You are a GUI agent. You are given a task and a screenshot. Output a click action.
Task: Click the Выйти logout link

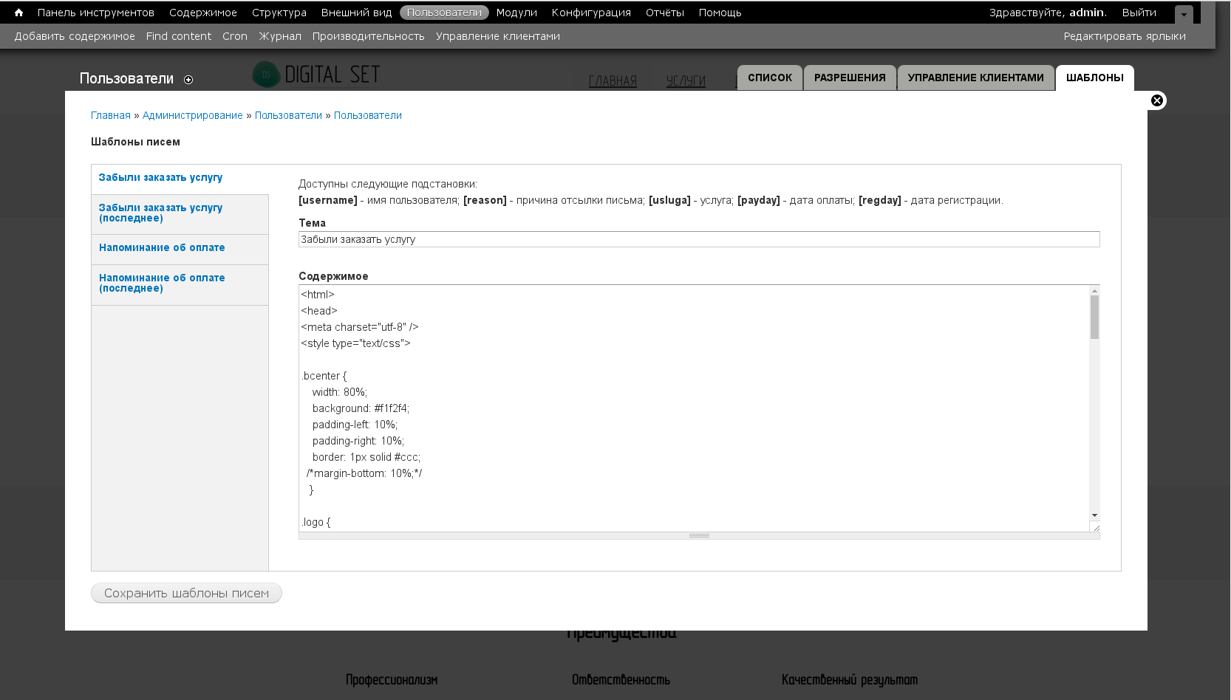pos(1139,13)
